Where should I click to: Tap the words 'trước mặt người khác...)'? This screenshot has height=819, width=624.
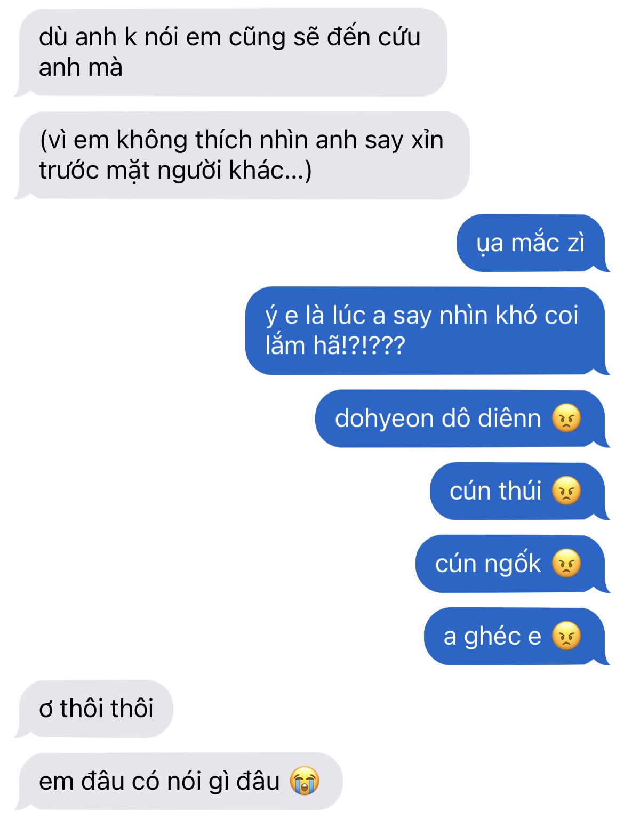click(x=175, y=171)
